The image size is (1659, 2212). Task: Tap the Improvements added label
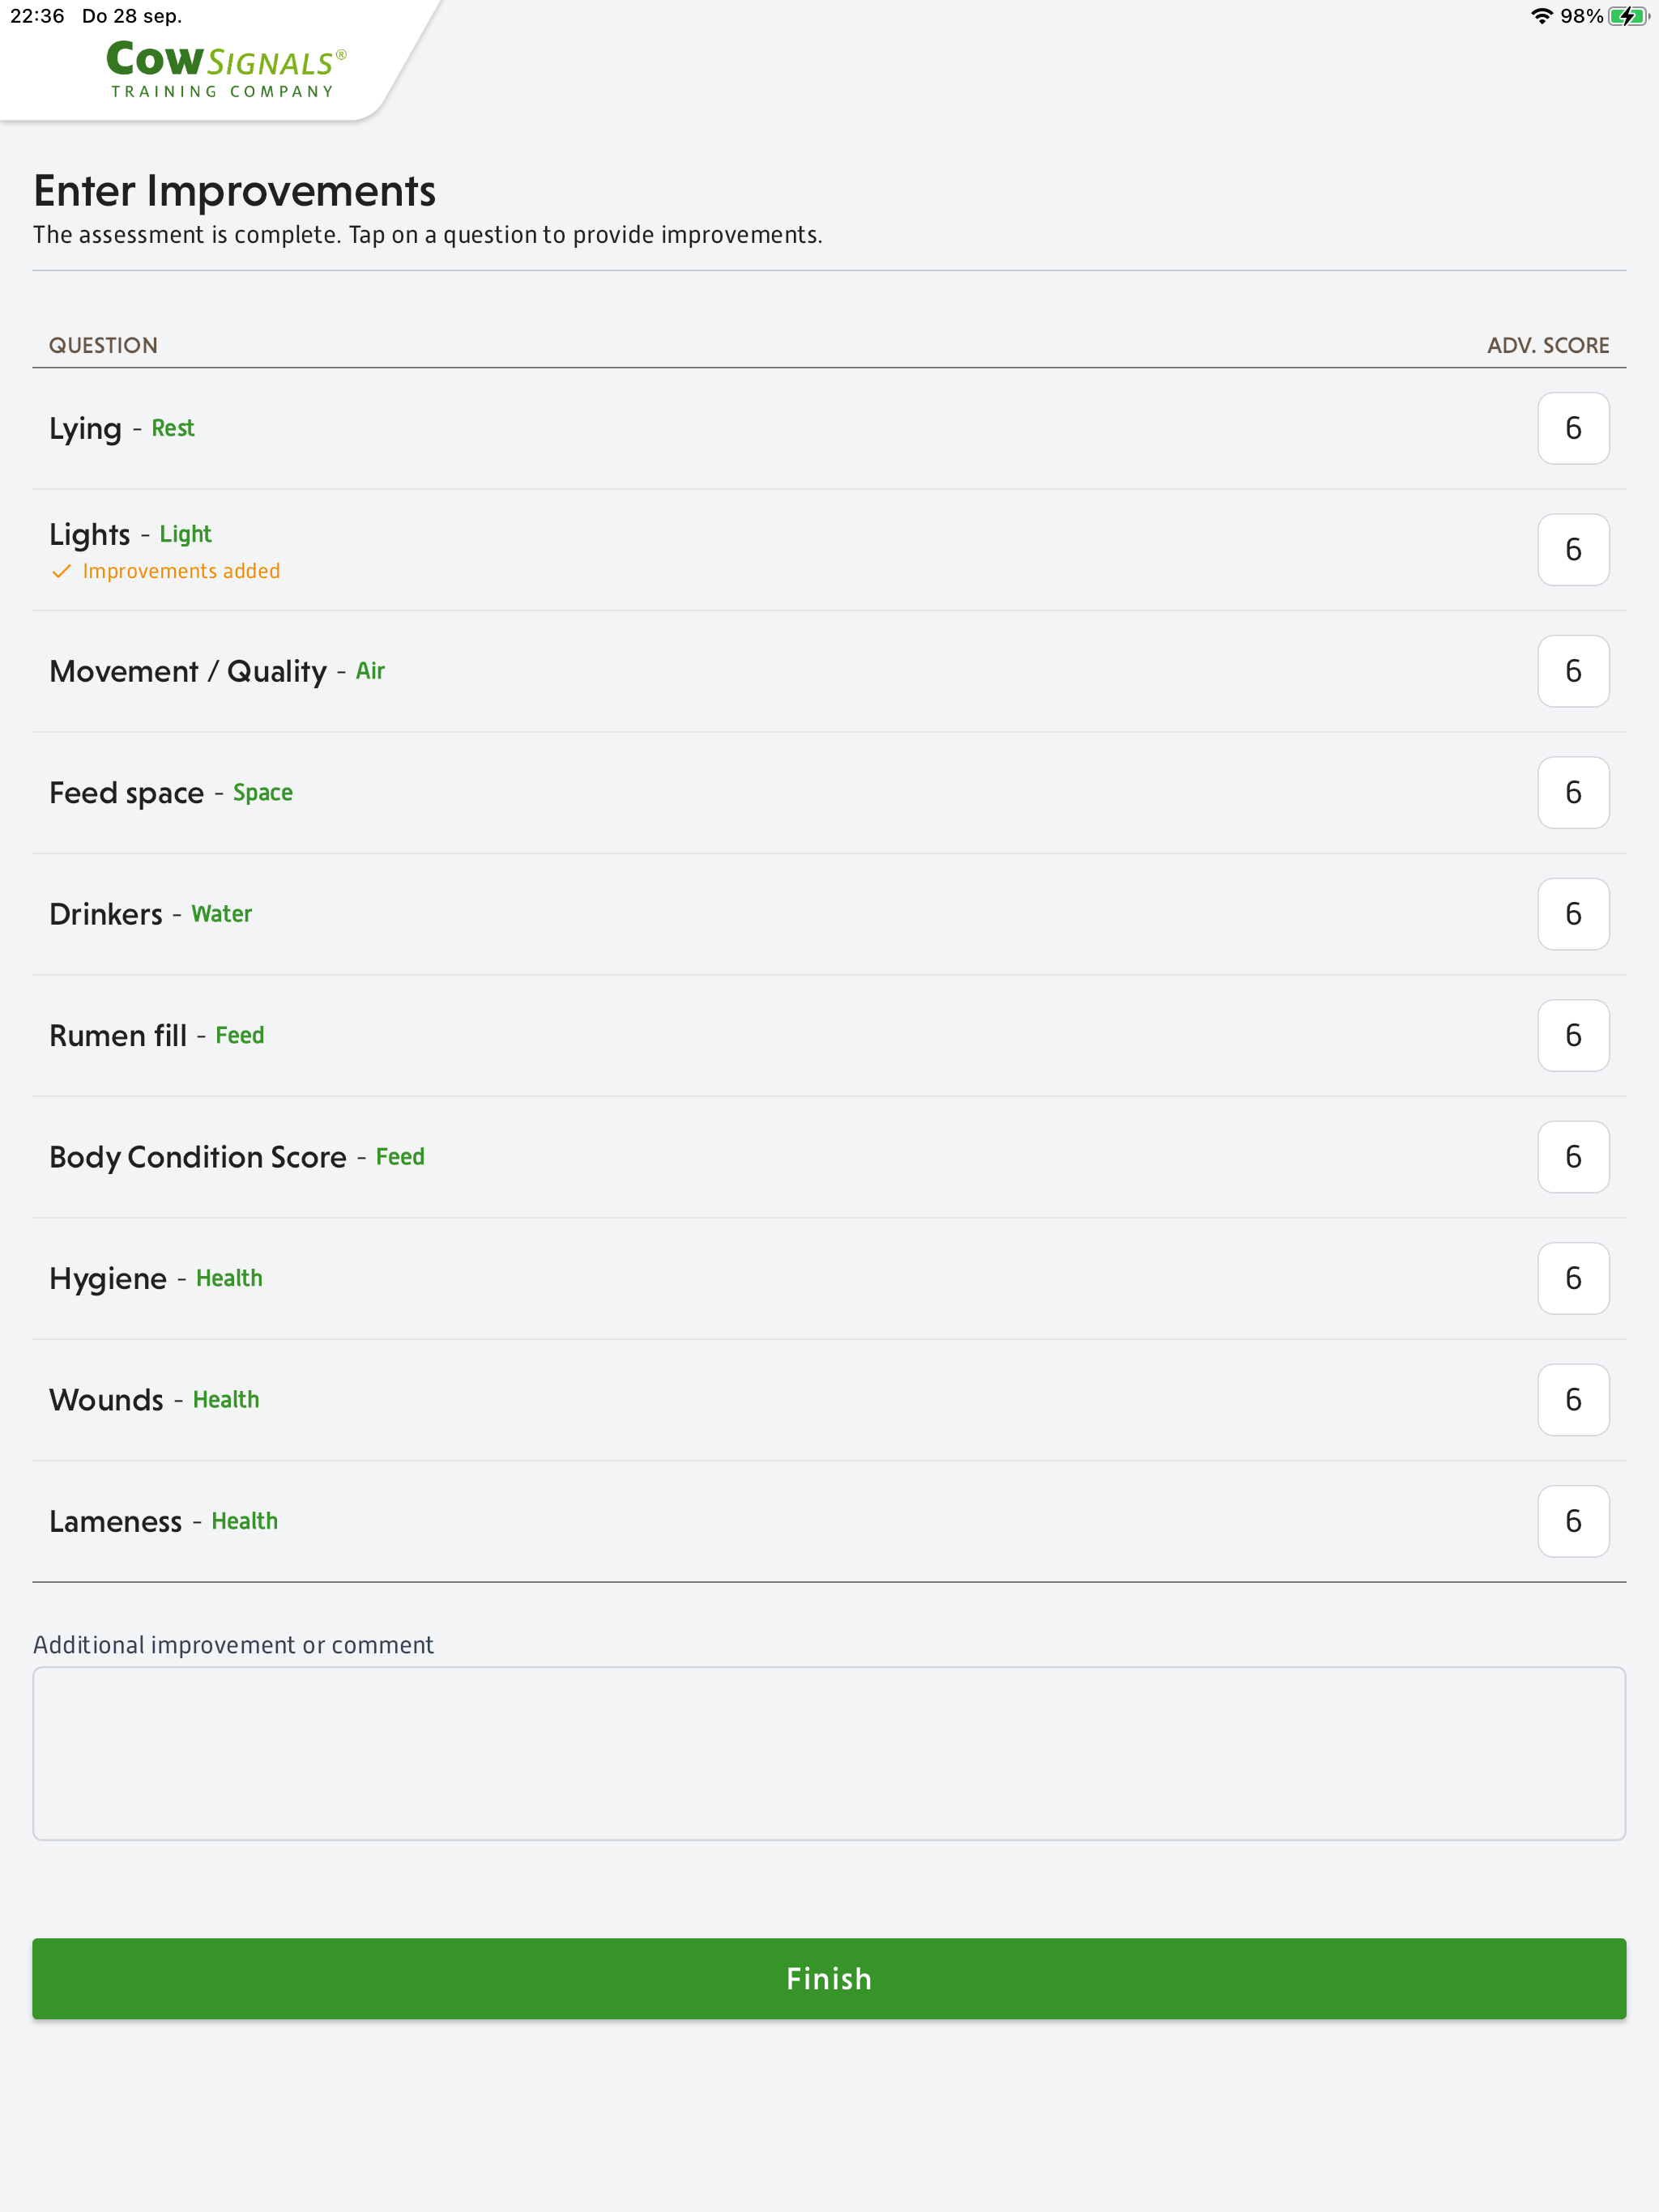181,571
